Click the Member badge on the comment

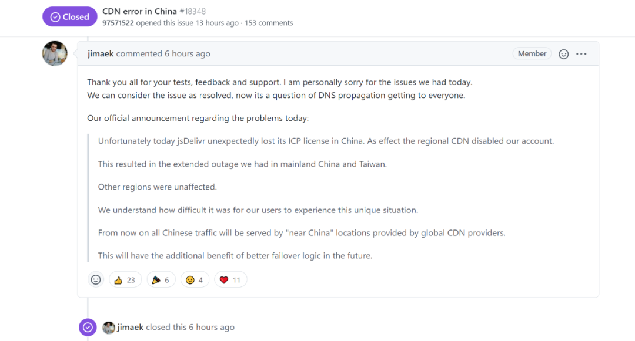click(x=532, y=53)
